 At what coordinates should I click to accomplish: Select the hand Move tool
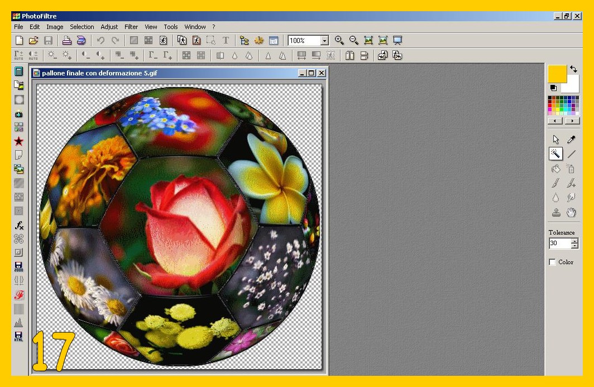pos(571,212)
